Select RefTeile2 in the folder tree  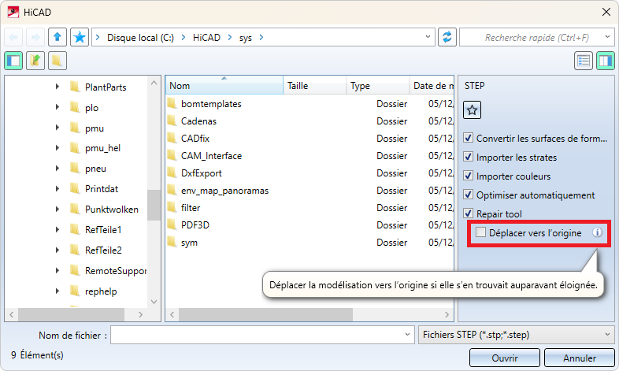(103, 250)
